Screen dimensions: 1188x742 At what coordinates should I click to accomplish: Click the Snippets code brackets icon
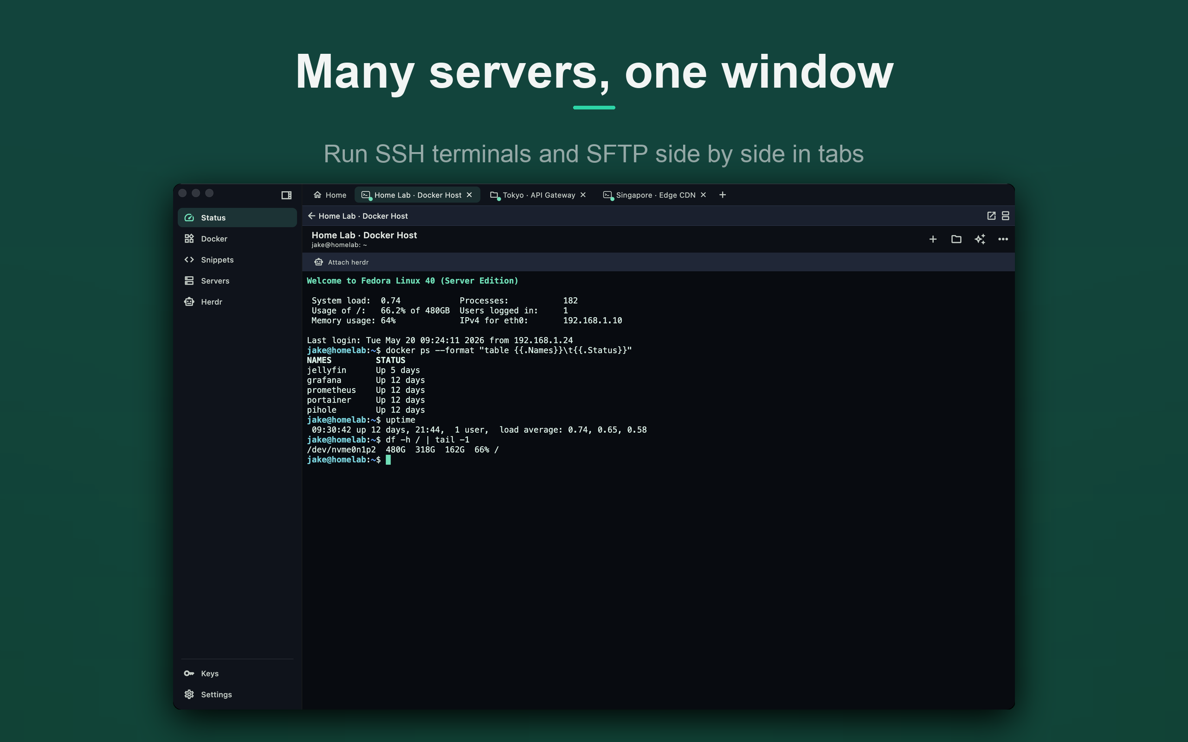(x=189, y=260)
